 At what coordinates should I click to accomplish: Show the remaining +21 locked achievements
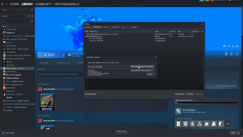pyautogui.click(x=228, y=124)
